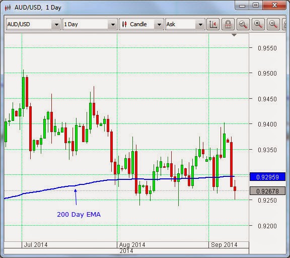Viewport: 290px width, 258px height.
Task: Click the gray triangle marker above chart
Action: click(234, 35)
